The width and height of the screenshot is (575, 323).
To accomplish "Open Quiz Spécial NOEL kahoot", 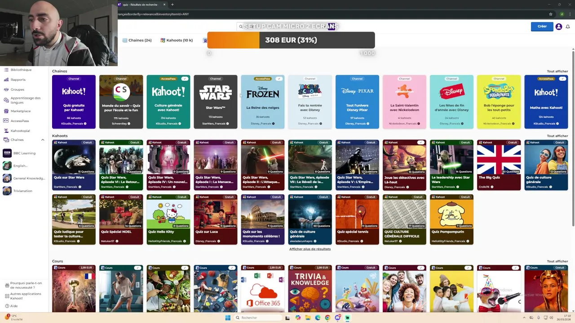I will 121,219.
